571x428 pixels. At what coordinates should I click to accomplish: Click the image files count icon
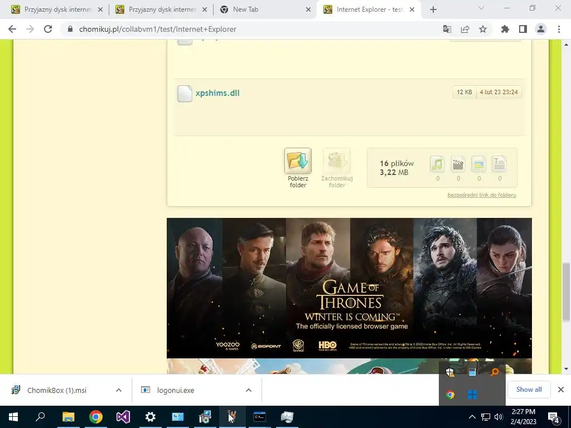[479, 164]
